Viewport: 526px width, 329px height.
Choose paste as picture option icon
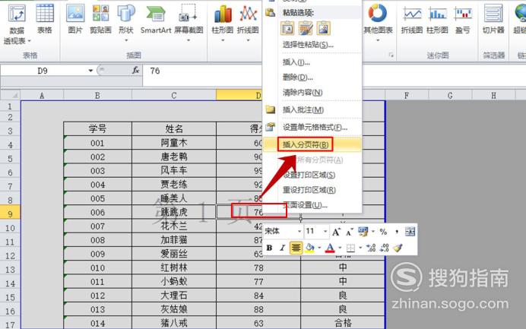coord(324,29)
